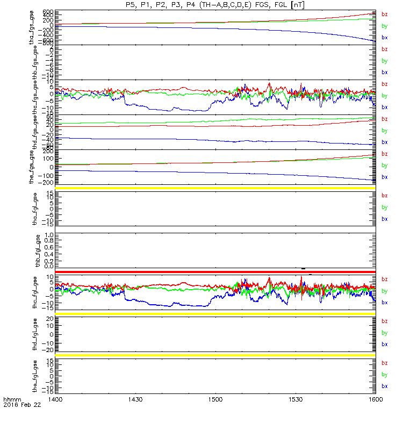Select the bx legend of the thd_fgl_gse panel
Screen dimensions: 403x430
pyautogui.click(x=385, y=345)
